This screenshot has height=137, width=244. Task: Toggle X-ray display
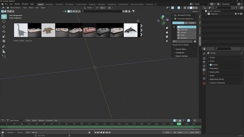click(x=185, y=8)
